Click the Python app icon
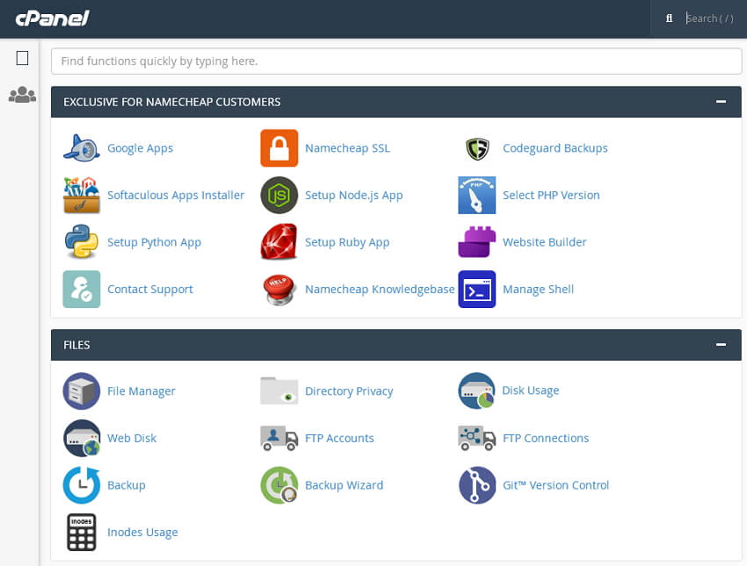This screenshot has height=566, width=747. click(x=82, y=241)
